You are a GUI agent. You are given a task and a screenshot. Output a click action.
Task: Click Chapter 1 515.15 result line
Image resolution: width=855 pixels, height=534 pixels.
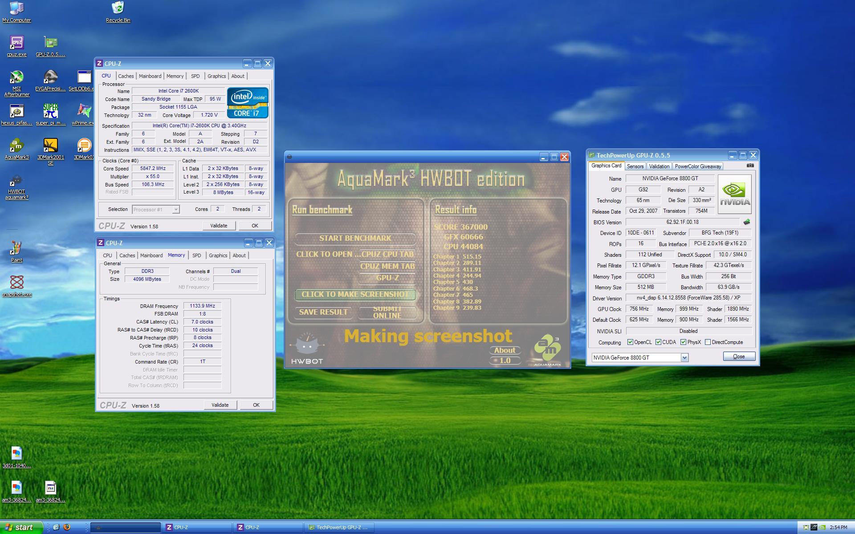click(x=457, y=257)
